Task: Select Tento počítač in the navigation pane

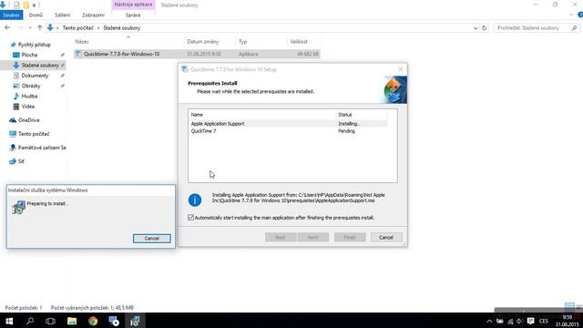Action: click(34, 134)
